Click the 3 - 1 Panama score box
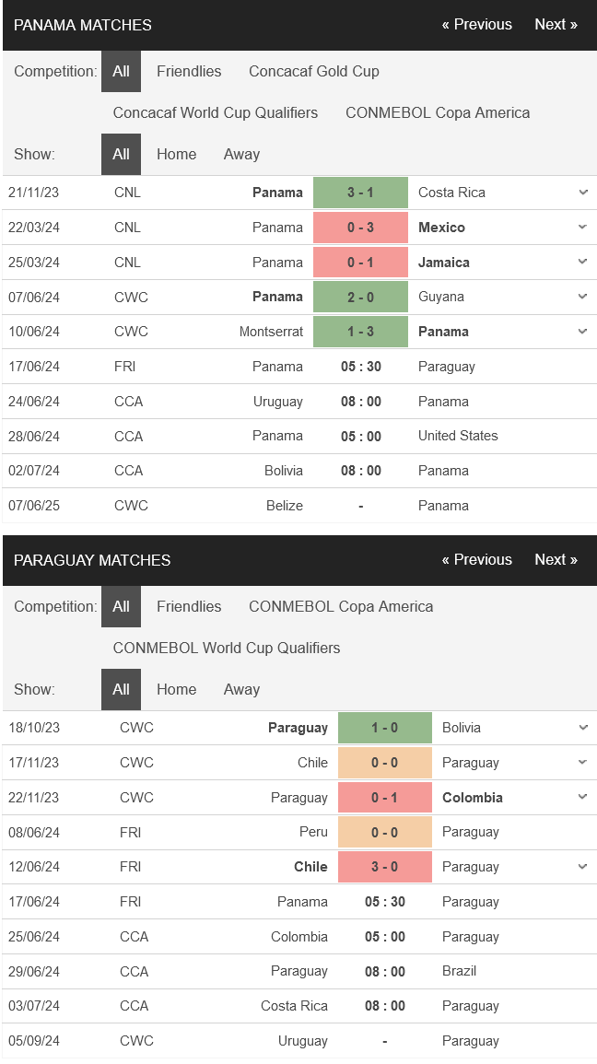Screen dimensions: 597x1064 pyautogui.click(x=360, y=193)
